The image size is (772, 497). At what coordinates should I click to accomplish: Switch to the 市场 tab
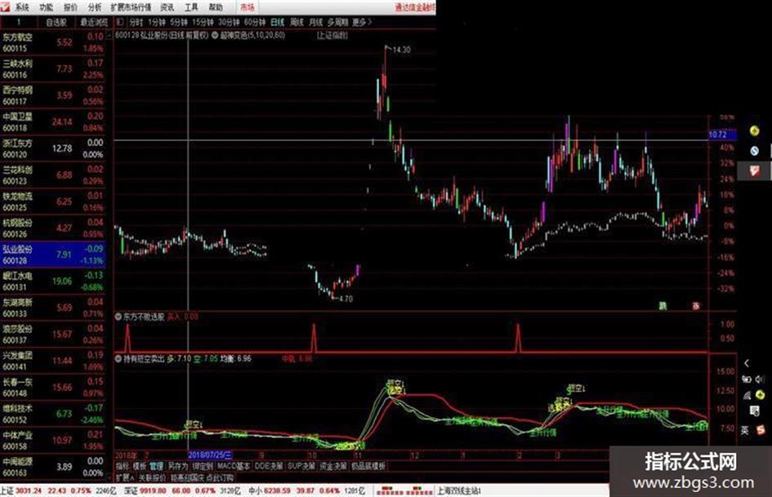pyautogui.click(x=248, y=7)
